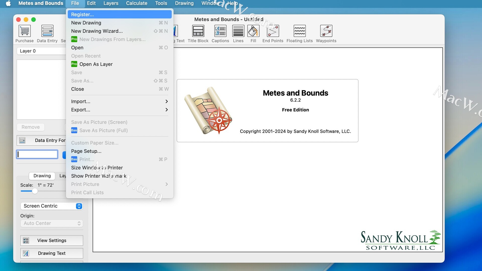The width and height of the screenshot is (482, 271).
Task: Choose Open As Layer menu item
Action: pyautogui.click(x=120, y=64)
